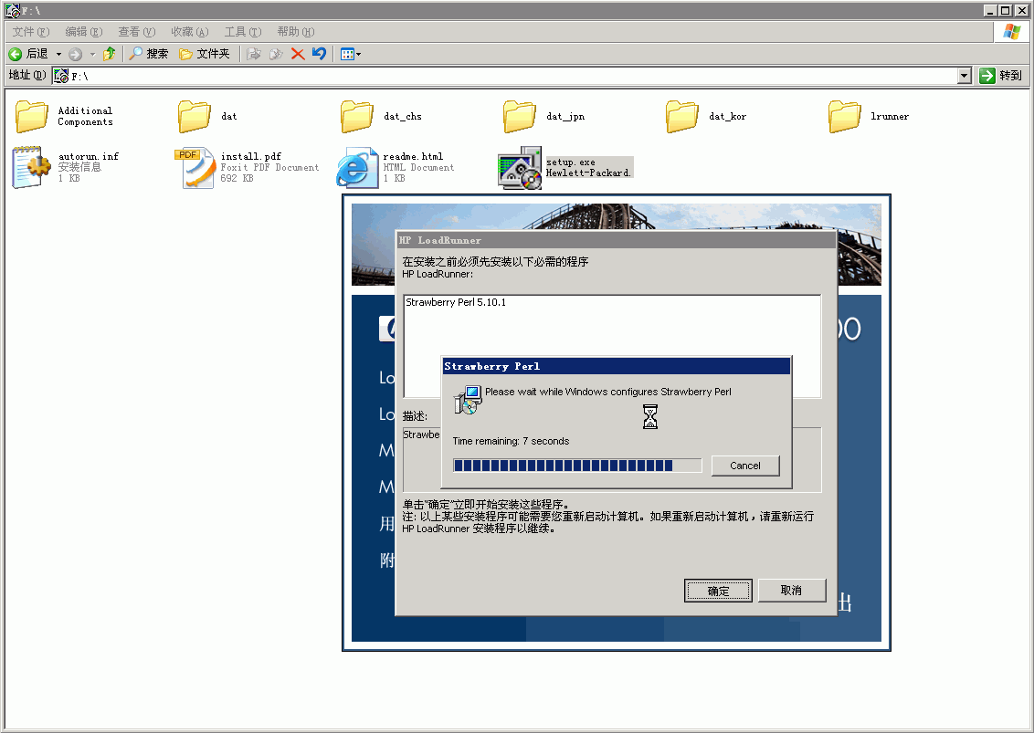Image resolution: width=1034 pixels, height=733 pixels.
Task: Toggle the Folders (文件夹) pane button
Action: point(205,54)
